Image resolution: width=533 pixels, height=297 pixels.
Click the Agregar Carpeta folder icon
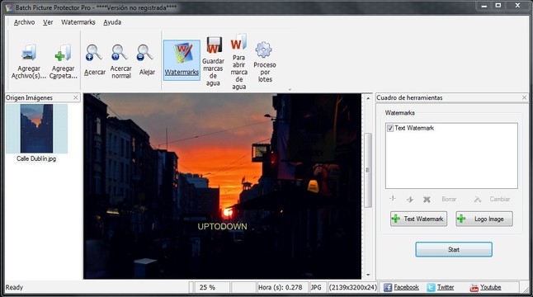(x=63, y=53)
